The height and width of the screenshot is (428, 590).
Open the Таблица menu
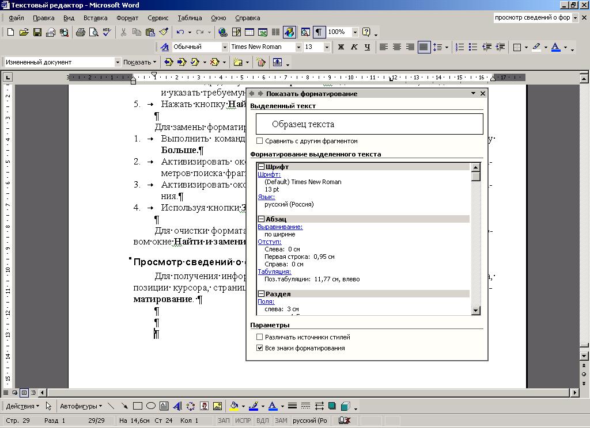click(190, 18)
